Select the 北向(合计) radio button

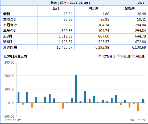[x=100, y=56]
